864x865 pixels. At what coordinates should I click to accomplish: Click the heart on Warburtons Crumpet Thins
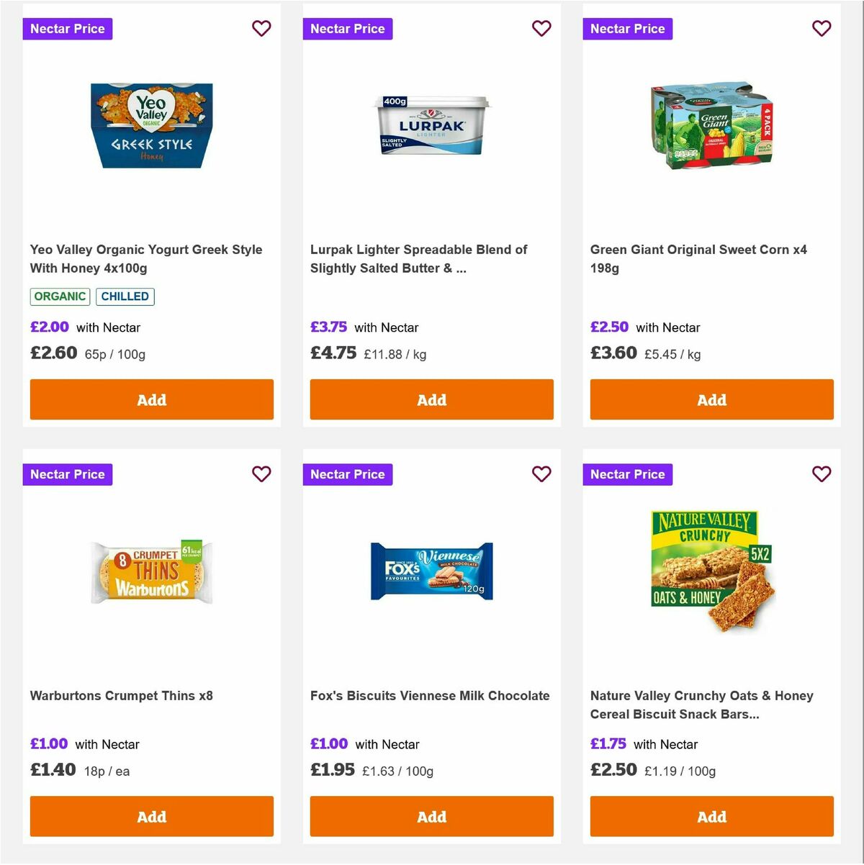[x=261, y=474]
